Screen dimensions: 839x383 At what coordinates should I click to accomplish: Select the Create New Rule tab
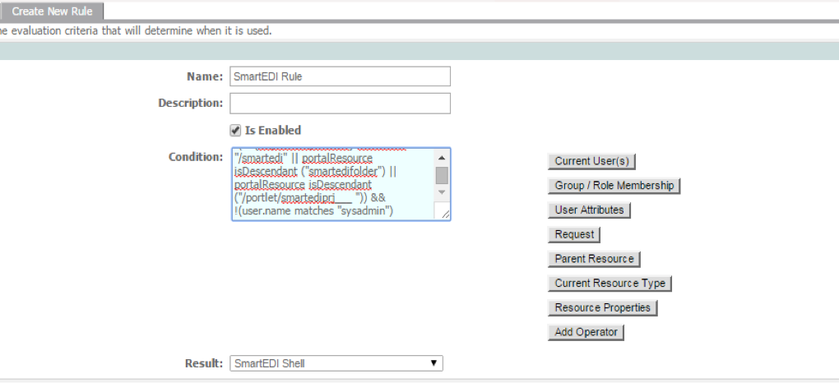click(52, 12)
